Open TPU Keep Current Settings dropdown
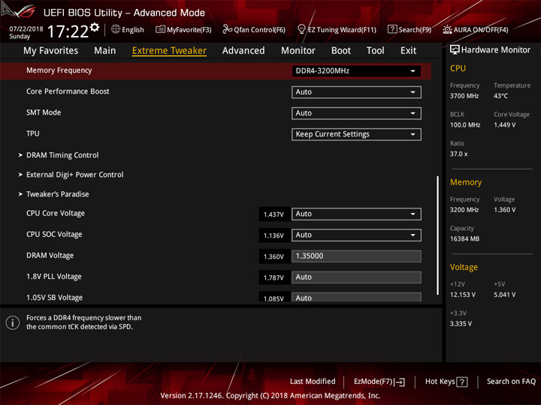This screenshot has width=541, height=405. (x=356, y=134)
